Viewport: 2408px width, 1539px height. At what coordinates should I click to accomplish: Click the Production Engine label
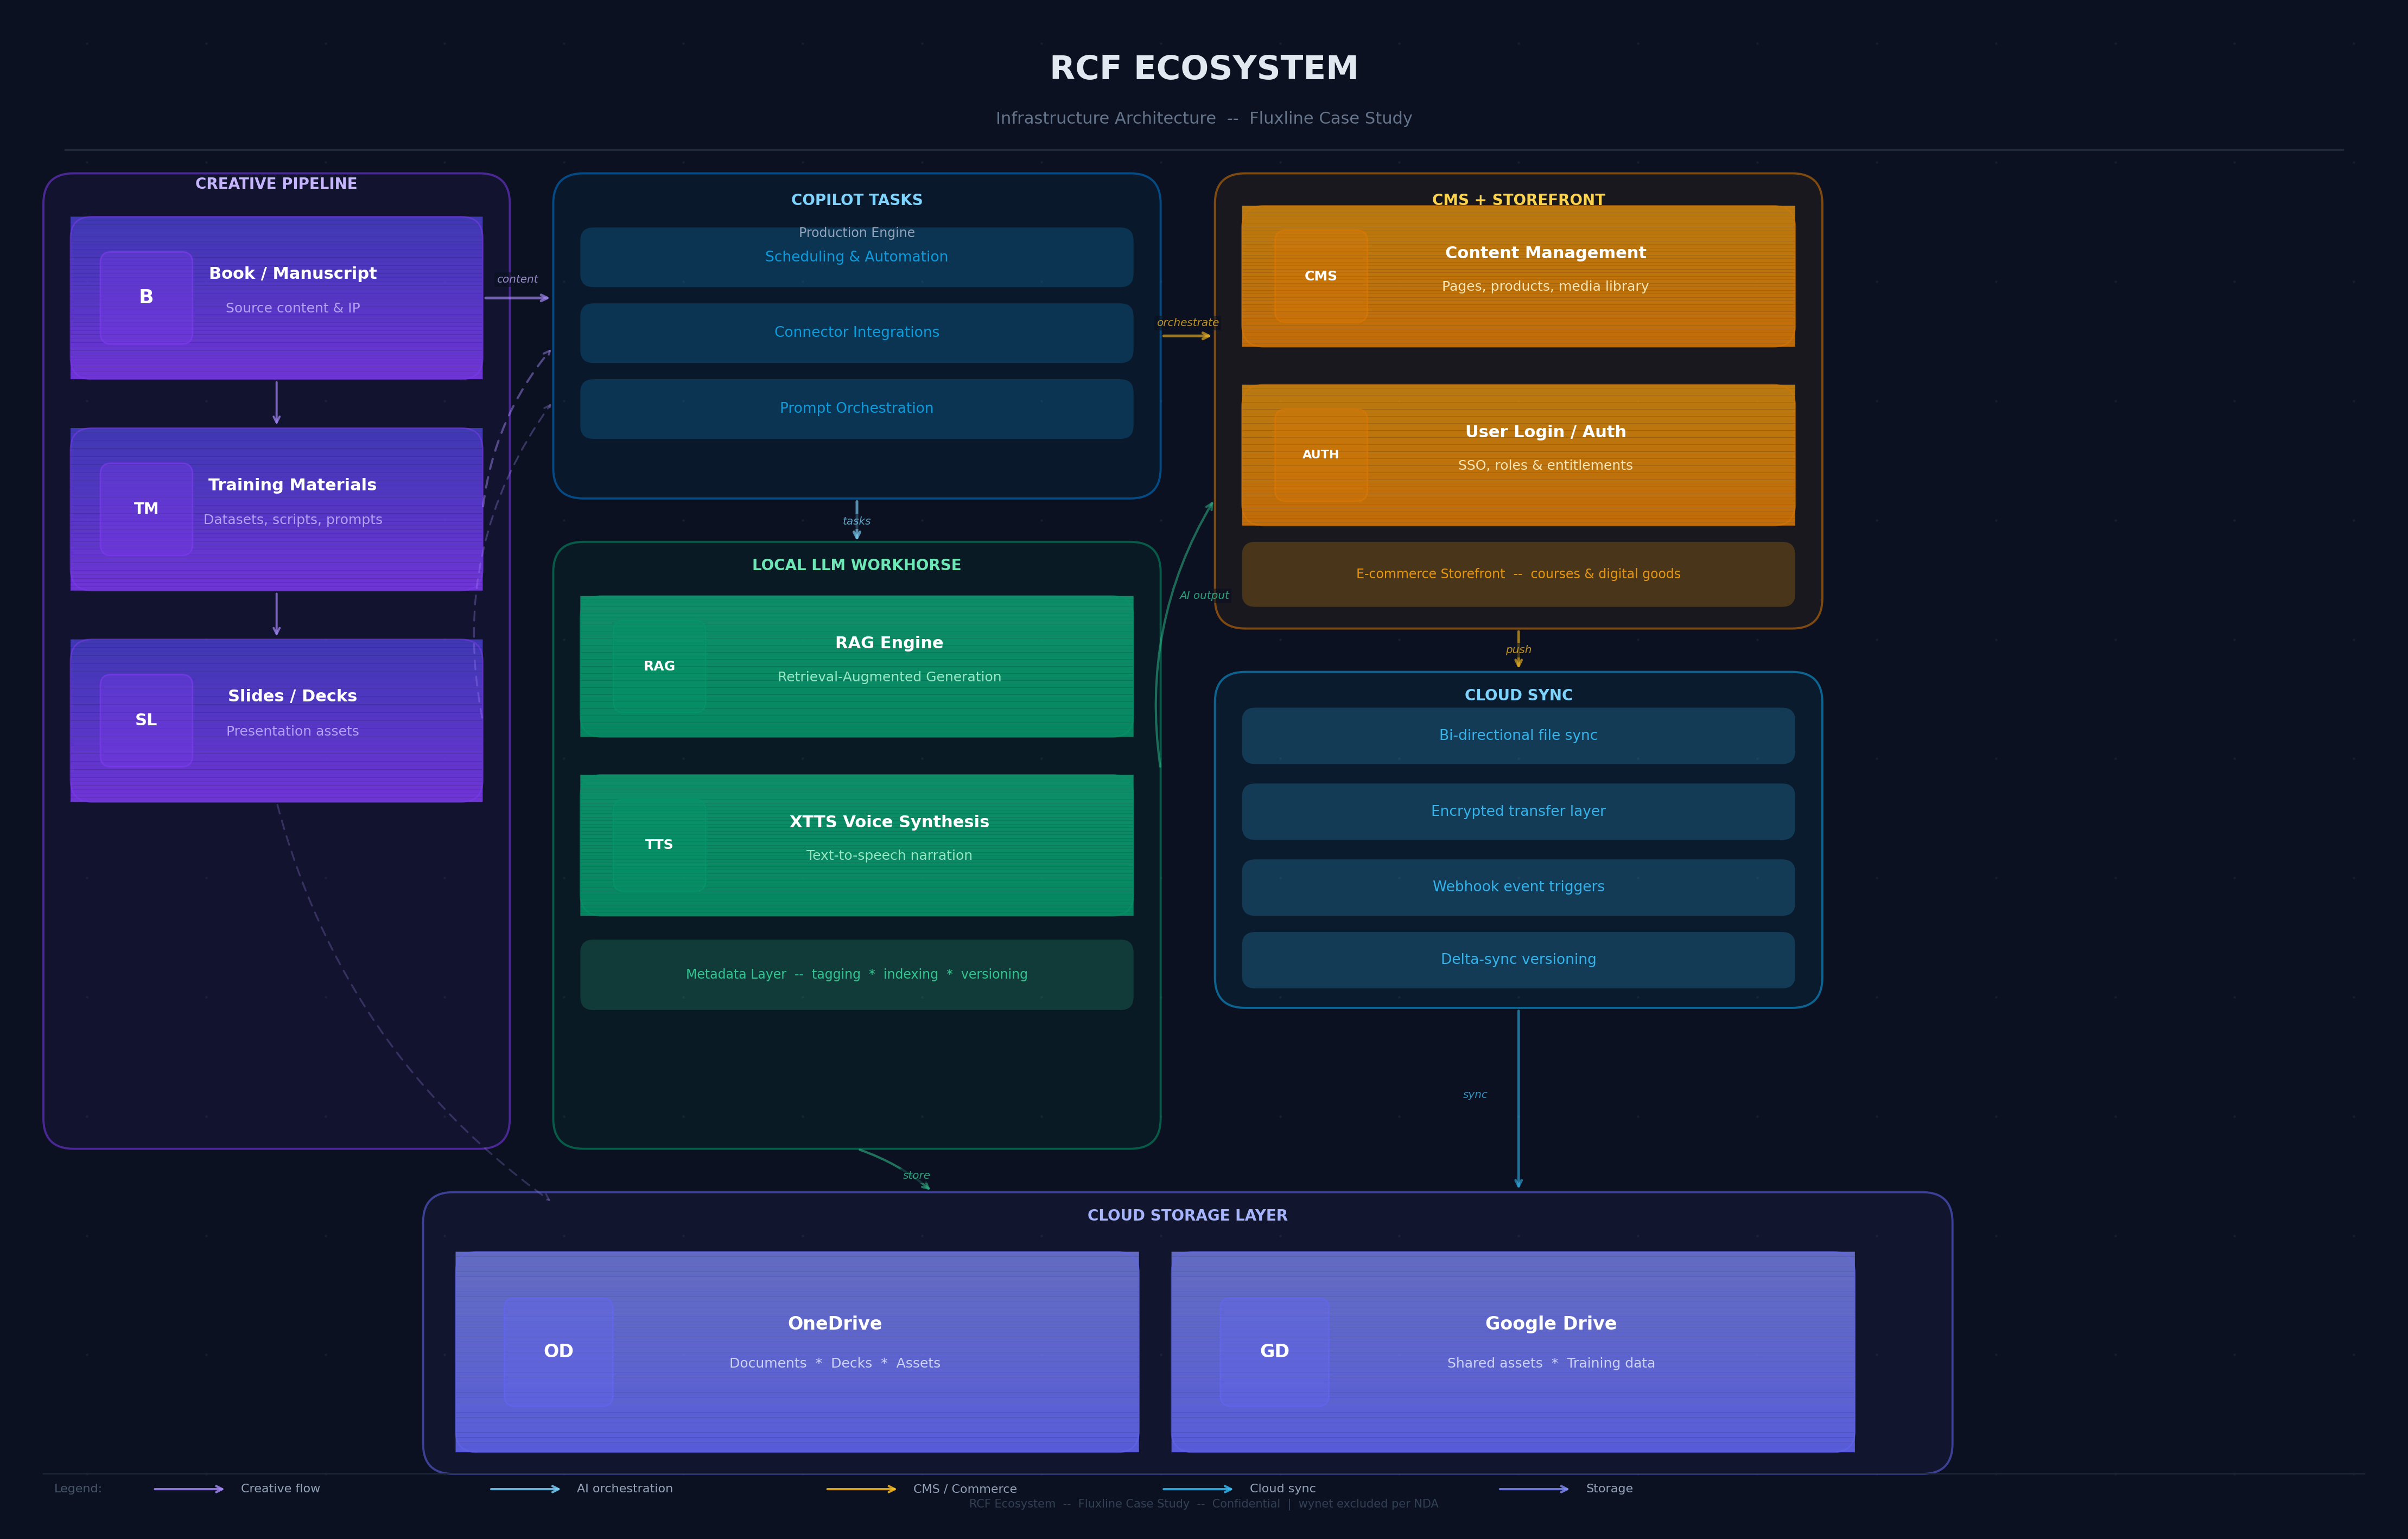point(856,233)
